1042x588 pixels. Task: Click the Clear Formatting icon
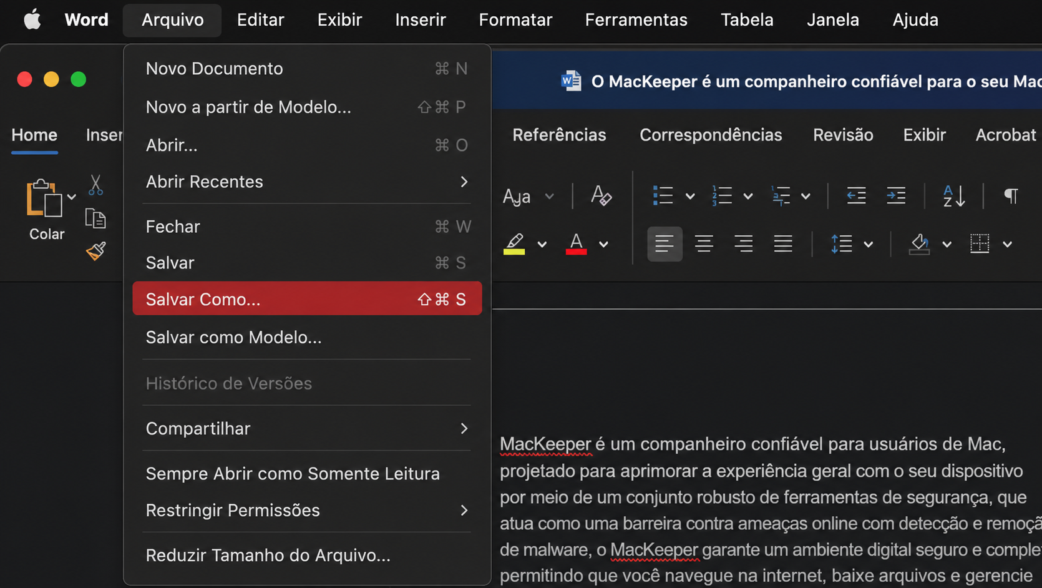(601, 196)
